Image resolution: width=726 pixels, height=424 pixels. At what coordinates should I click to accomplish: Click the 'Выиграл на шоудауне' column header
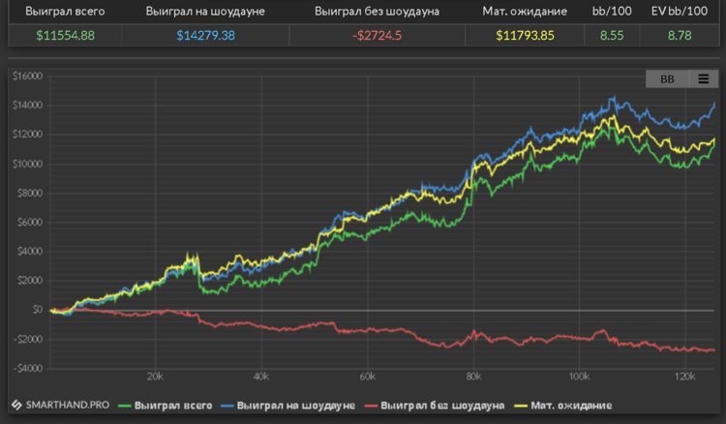[x=204, y=12]
